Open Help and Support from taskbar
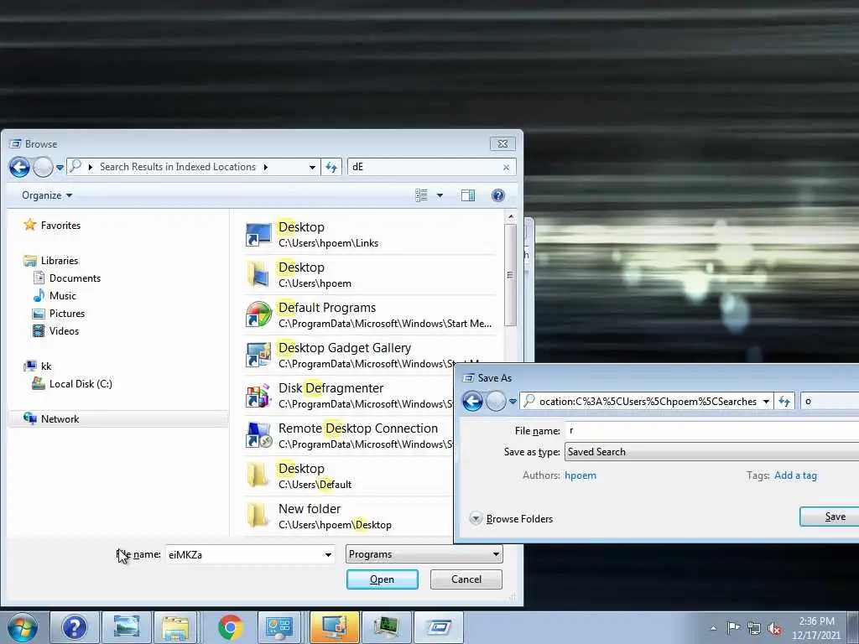The image size is (859, 644). pyautogui.click(x=75, y=627)
